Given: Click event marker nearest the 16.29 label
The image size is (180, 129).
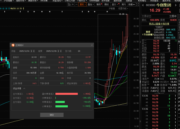Looking at the screenshot, I should point(107,12).
